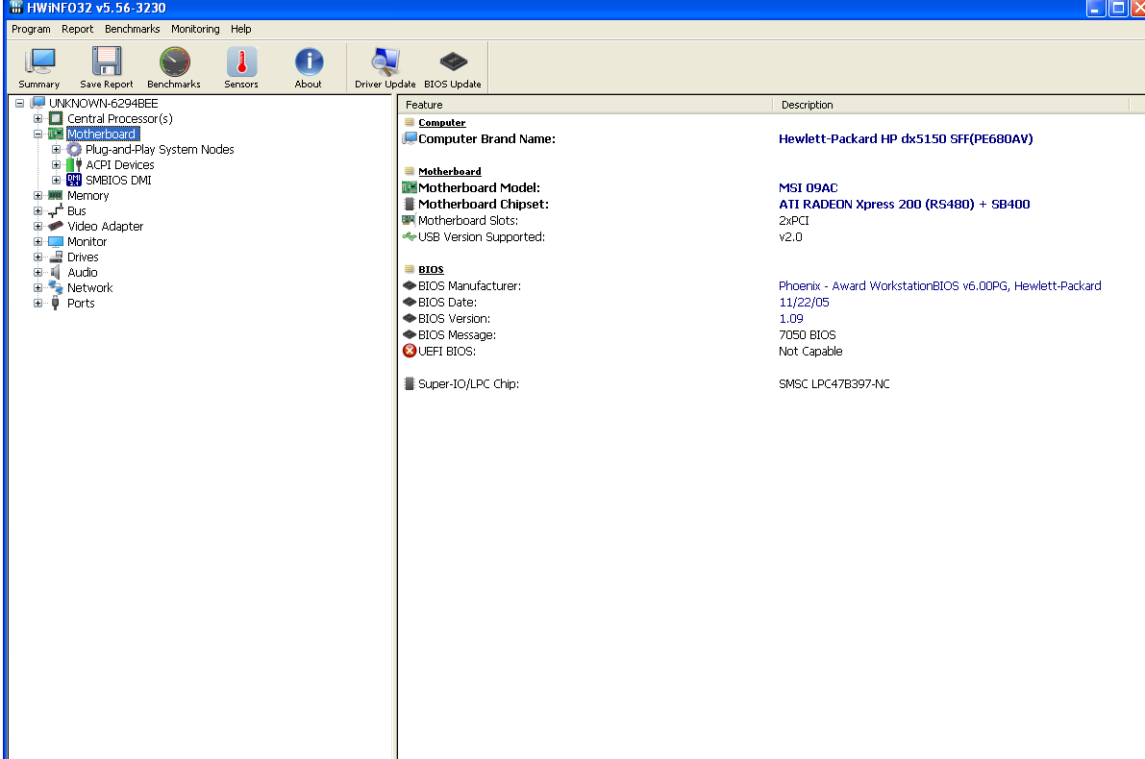Screen dimensions: 1145x759
Task: Select the Motherboard Chipset row
Action: click(x=484, y=205)
